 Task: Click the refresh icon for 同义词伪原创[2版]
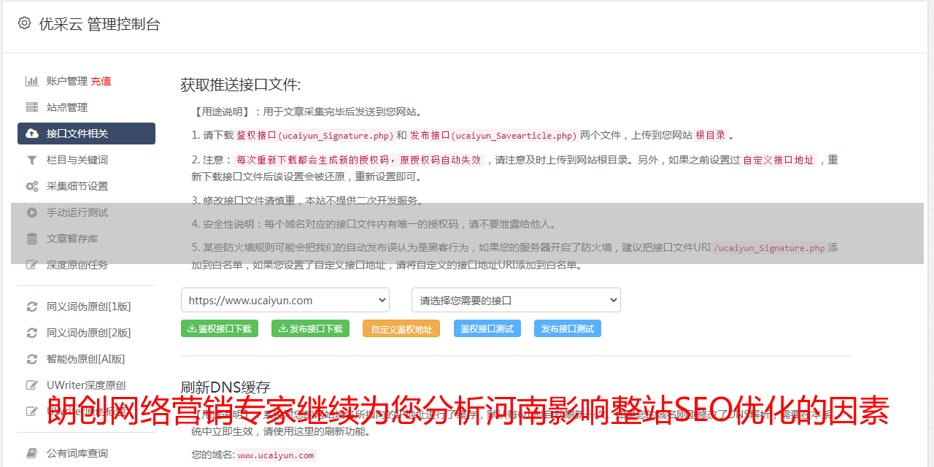32,333
